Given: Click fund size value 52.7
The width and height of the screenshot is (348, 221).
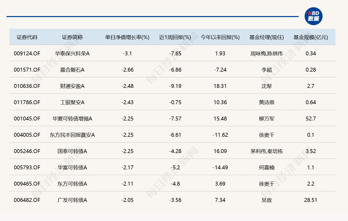Looking at the screenshot, I should (311, 119).
